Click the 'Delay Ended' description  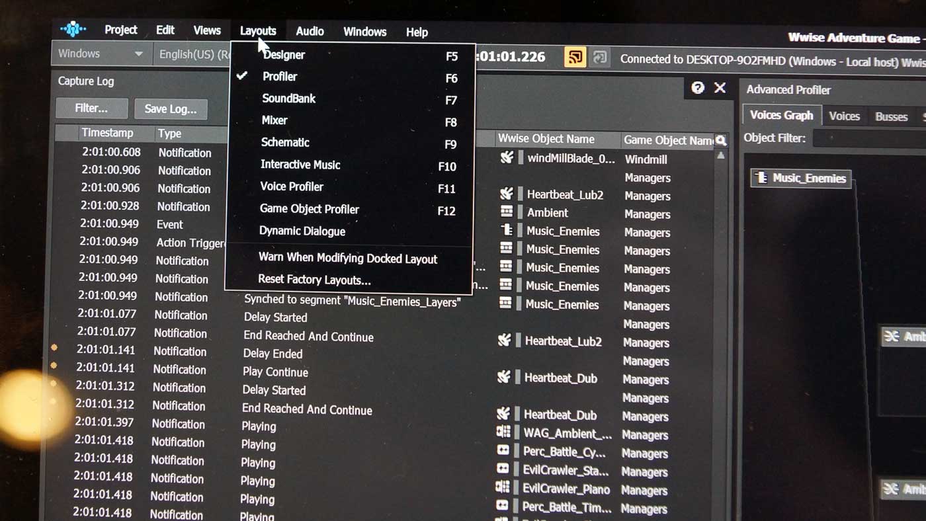273,354
